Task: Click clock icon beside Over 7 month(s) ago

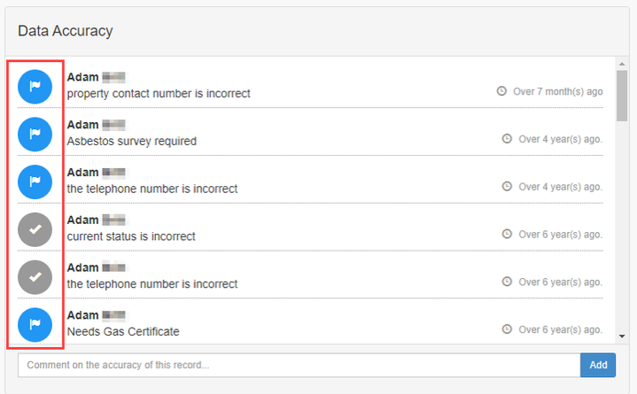Action: point(501,91)
